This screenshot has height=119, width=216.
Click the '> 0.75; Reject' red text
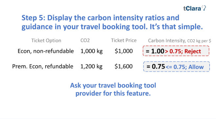tap(183, 51)
